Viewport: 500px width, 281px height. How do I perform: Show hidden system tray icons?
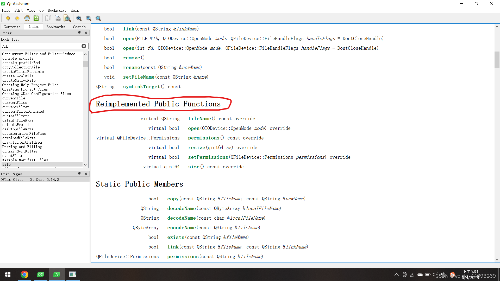tap(396, 274)
